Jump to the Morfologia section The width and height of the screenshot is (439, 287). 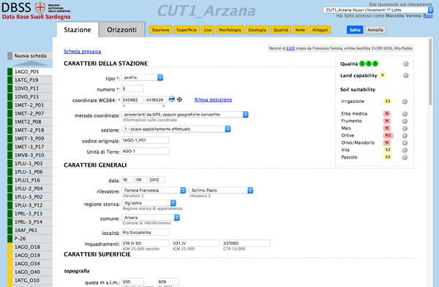pos(230,30)
